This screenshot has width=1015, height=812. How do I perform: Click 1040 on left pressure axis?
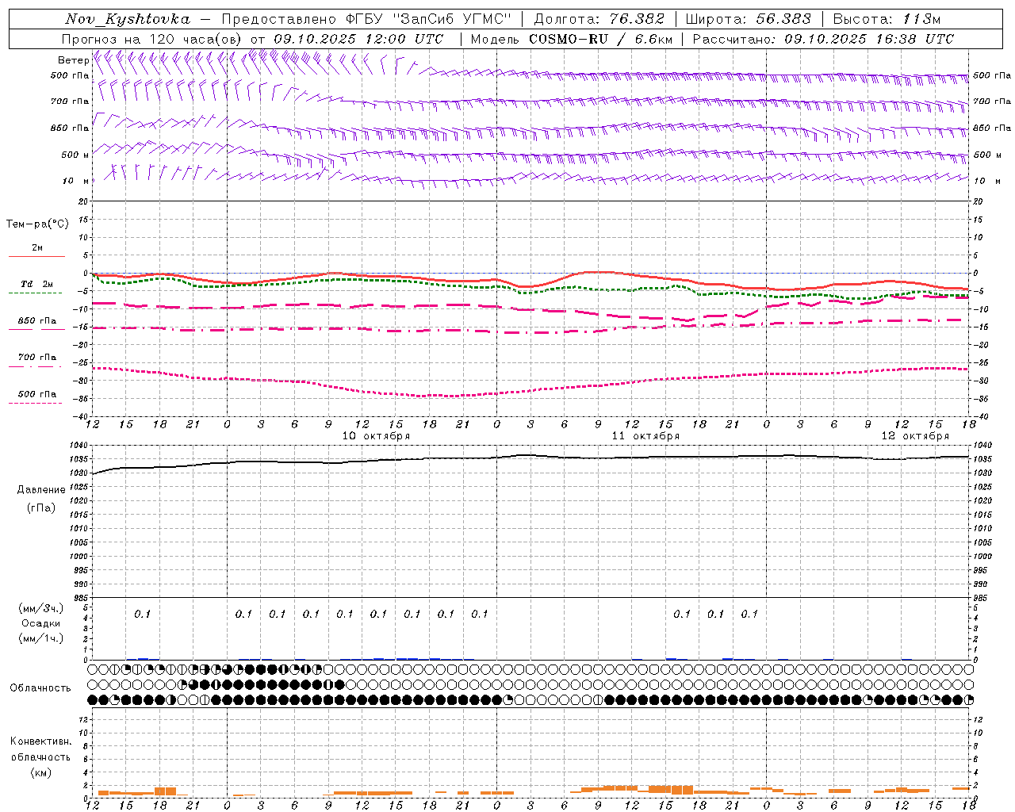tap(80, 445)
